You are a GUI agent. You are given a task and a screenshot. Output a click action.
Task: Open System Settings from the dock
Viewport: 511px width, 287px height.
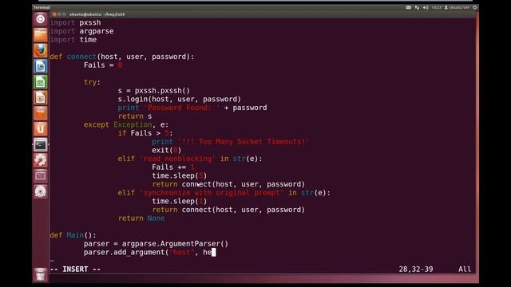pyautogui.click(x=41, y=160)
